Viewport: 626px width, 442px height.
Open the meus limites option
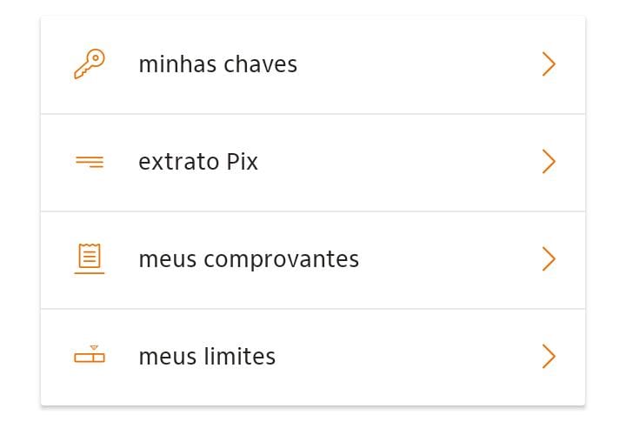(x=313, y=358)
